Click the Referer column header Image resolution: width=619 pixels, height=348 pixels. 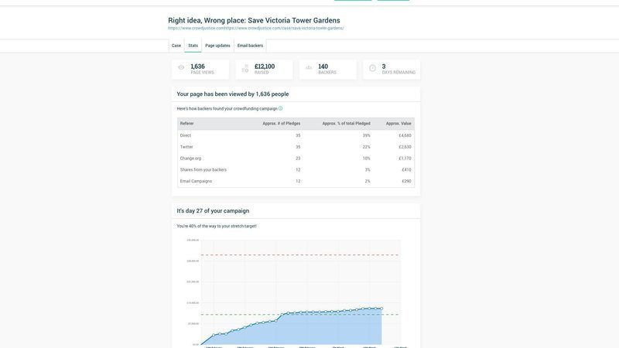[x=187, y=124]
